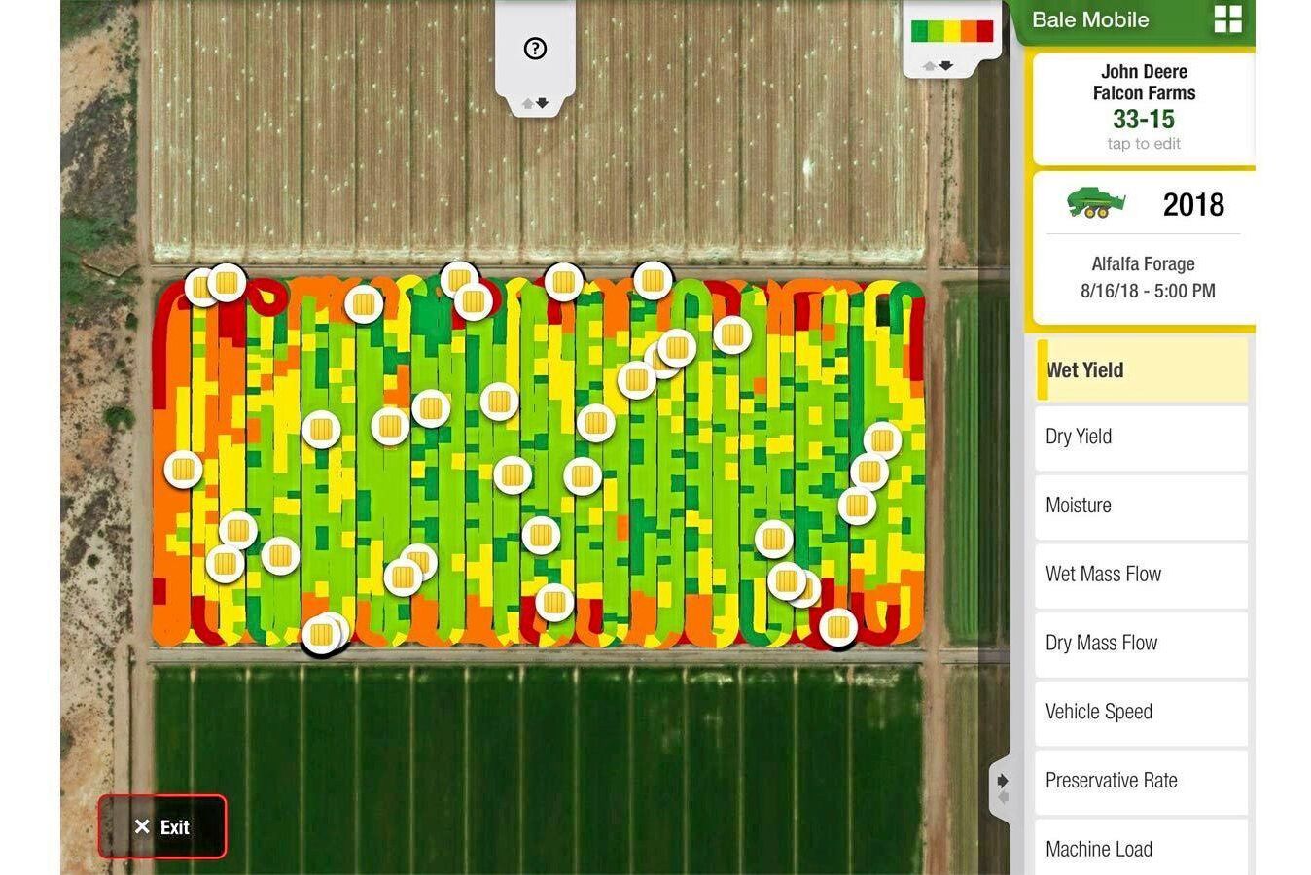Choose the Machine Load layer

(x=1142, y=847)
